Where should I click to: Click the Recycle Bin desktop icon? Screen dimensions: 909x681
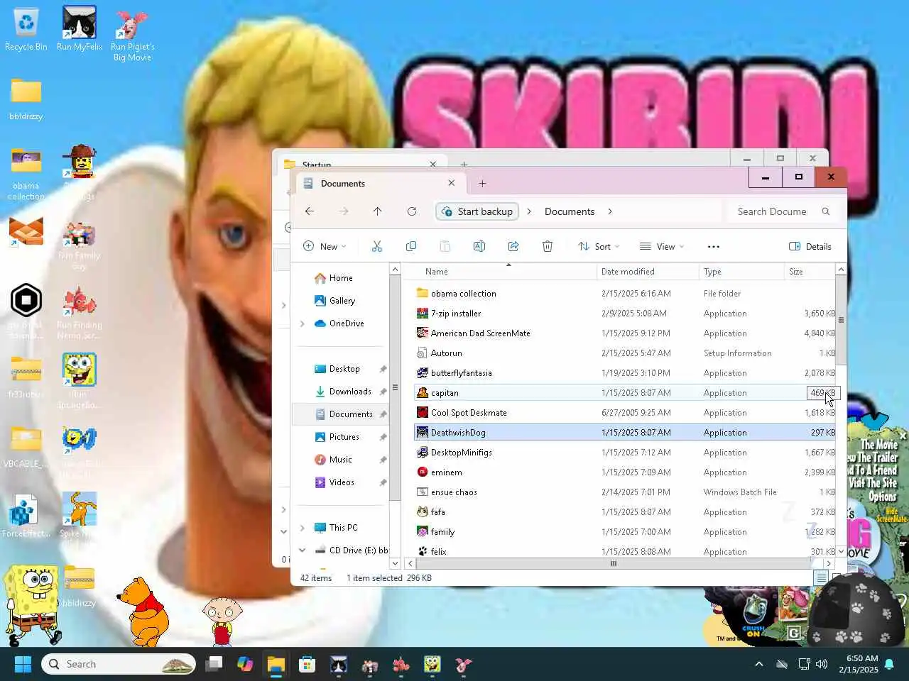click(x=26, y=30)
